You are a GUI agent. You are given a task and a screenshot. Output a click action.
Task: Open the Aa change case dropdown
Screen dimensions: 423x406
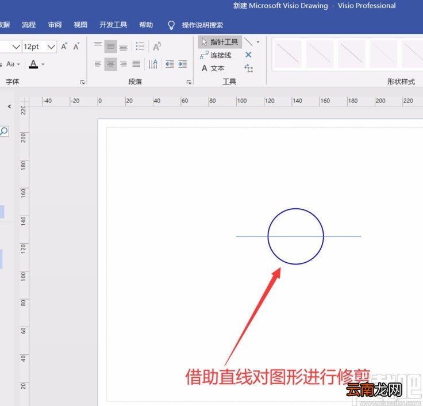click(x=13, y=64)
